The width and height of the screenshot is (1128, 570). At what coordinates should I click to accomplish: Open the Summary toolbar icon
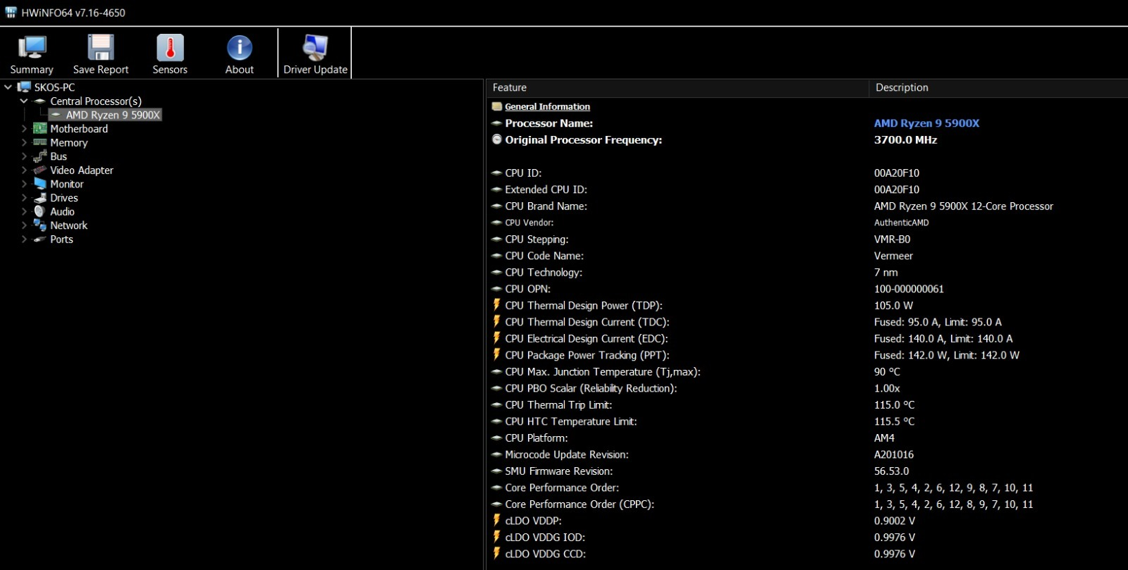click(32, 49)
